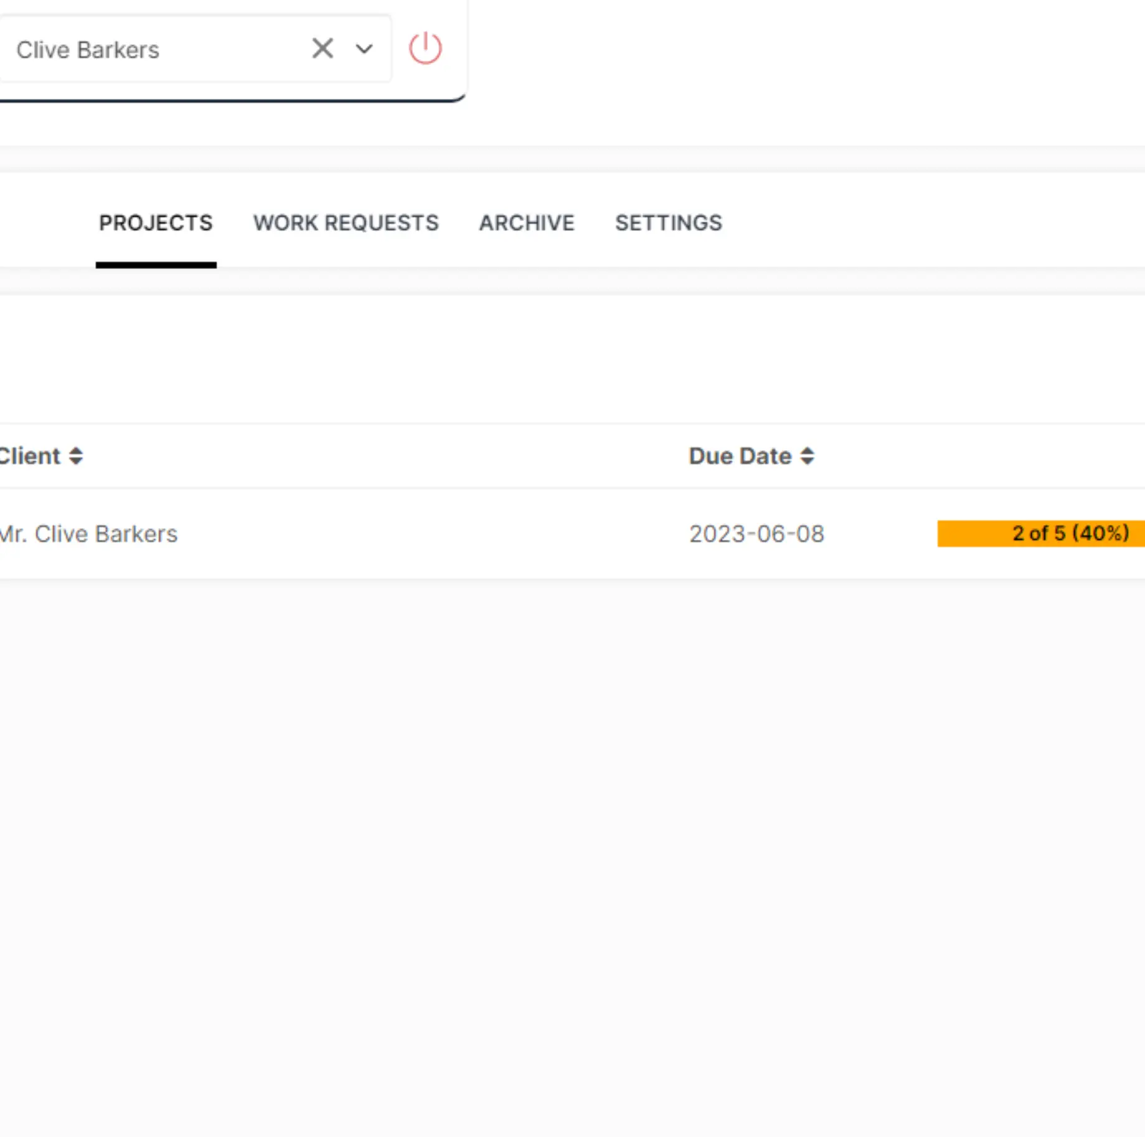Expand the client selector chevron
The width and height of the screenshot is (1145, 1137).
point(364,49)
